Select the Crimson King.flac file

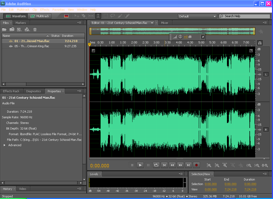click(x=32, y=46)
